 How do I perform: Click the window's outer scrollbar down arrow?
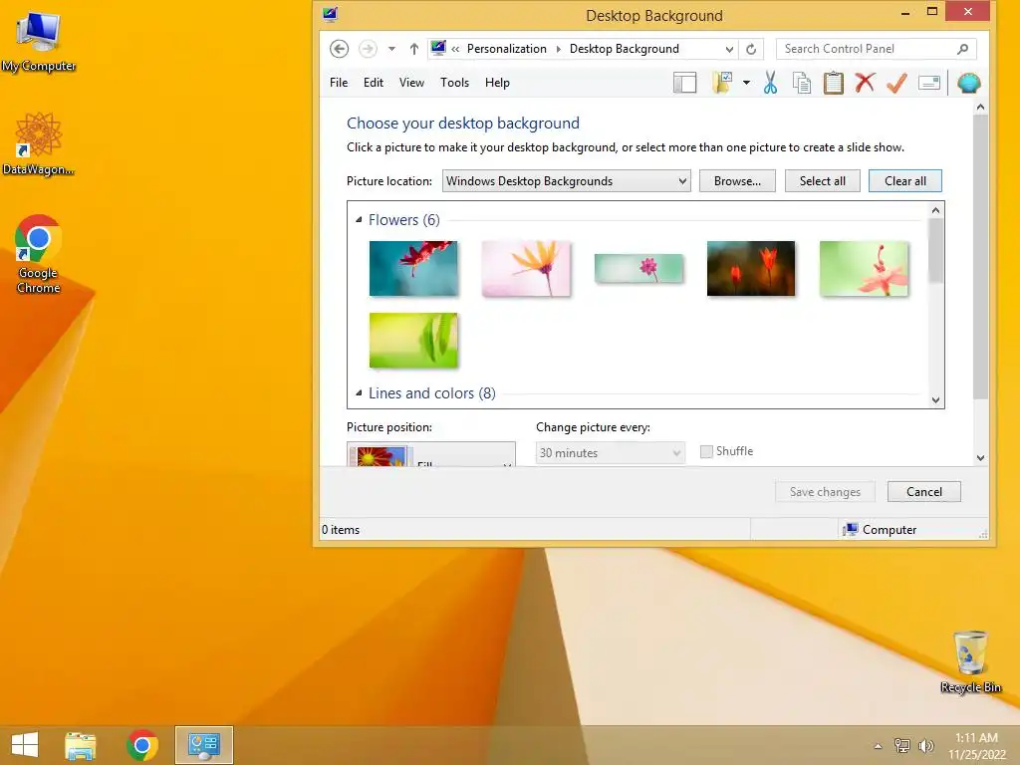coord(980,458)
